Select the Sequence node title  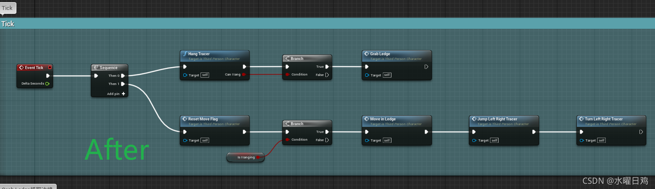pyautogui.click(x=108, y=68)
